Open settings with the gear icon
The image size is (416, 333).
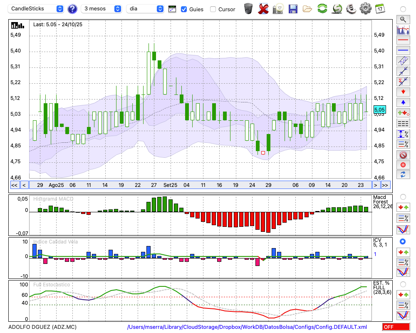[365, 8]
